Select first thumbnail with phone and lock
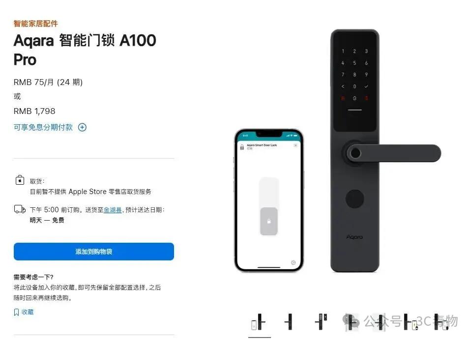This screenshot has width=473, height=340. (259, 322)
